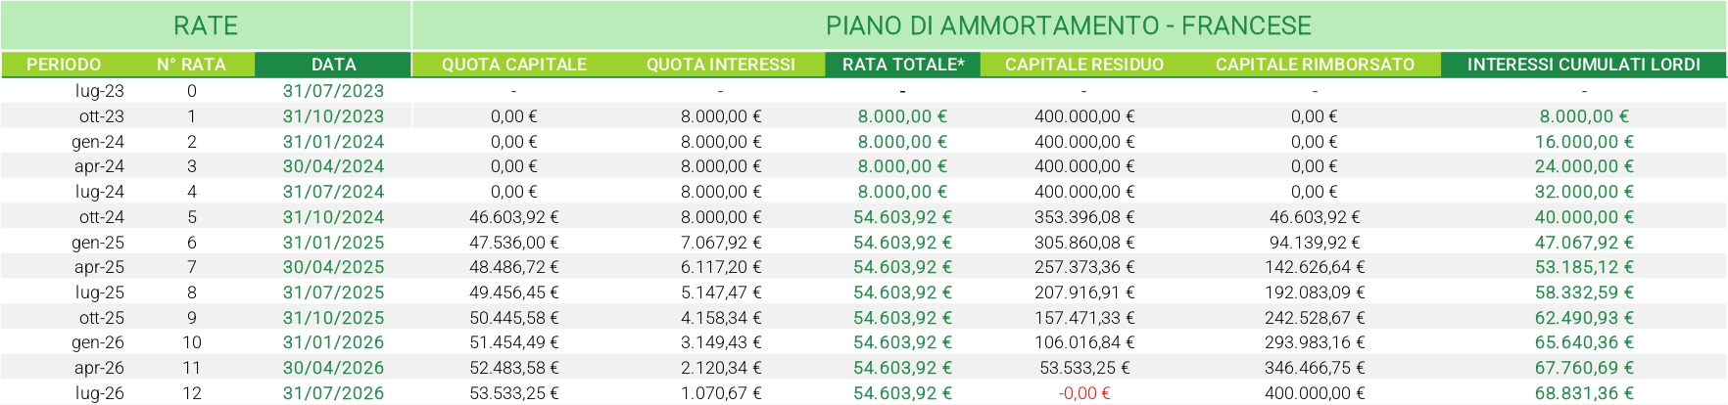The image size is (1728, 405).
Task: Click the final cumulative interest 68.831,36 €
Action: coord(1584,393)
